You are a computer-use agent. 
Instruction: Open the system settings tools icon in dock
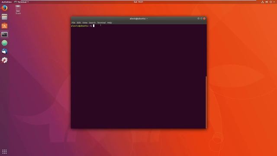[x=4, y=60]
